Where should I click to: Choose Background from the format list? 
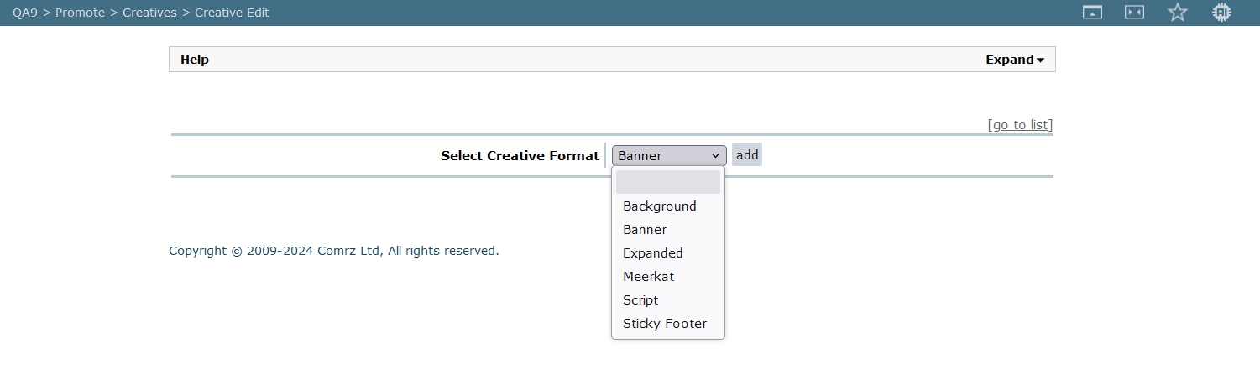660,206
